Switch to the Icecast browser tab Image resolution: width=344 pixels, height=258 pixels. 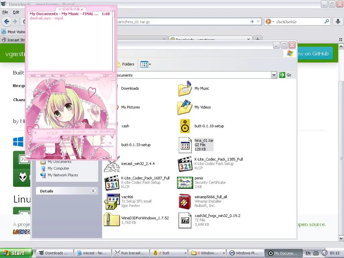point(13,40)
